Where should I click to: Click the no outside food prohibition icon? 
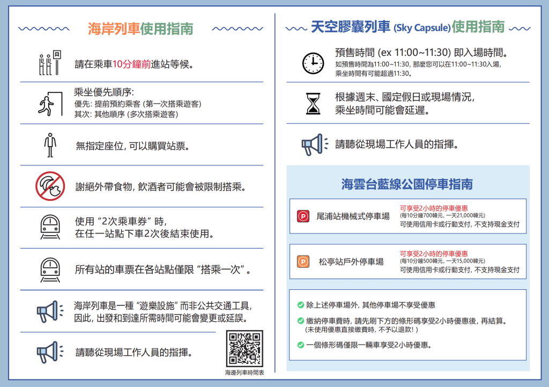(50, 186)
